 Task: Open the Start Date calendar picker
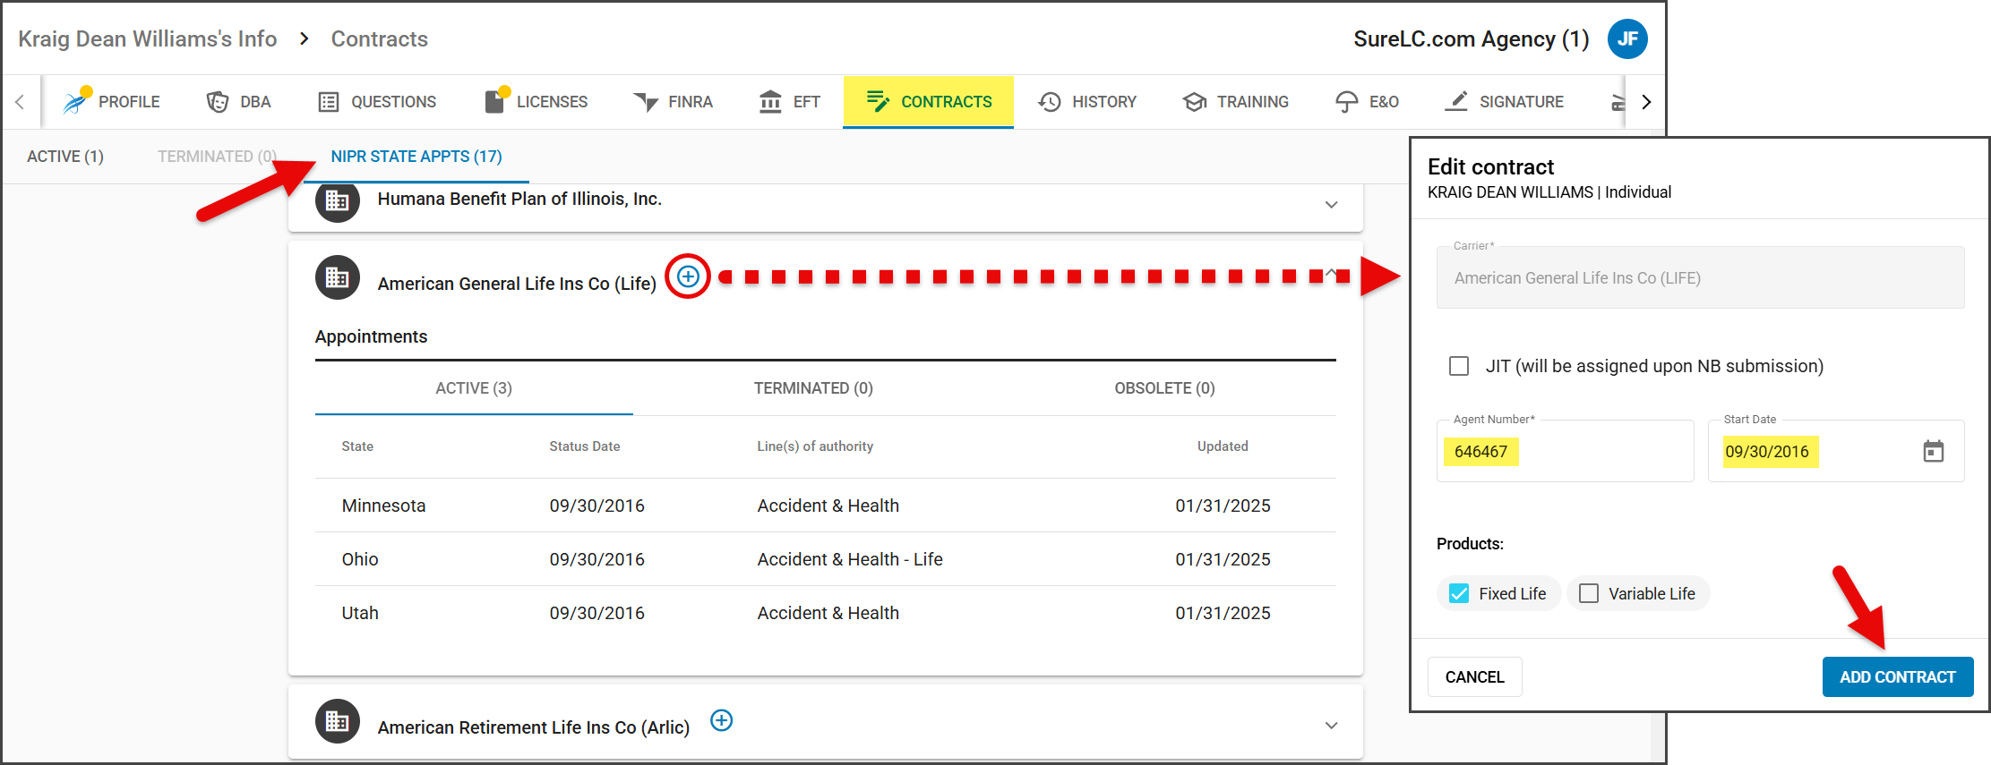click(x=1934, y=451)
